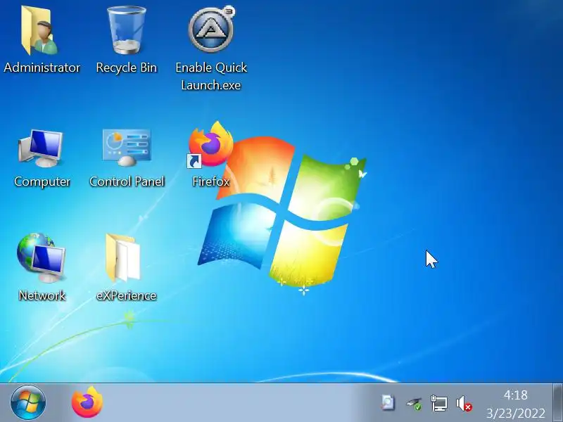This screenshot has height=422, width=563.
Task: Open the Windows Start menu orb
Action: pyautogui.click(x=28, y=402)
